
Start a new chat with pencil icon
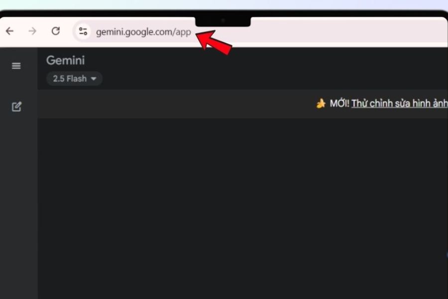coord(16,107)
